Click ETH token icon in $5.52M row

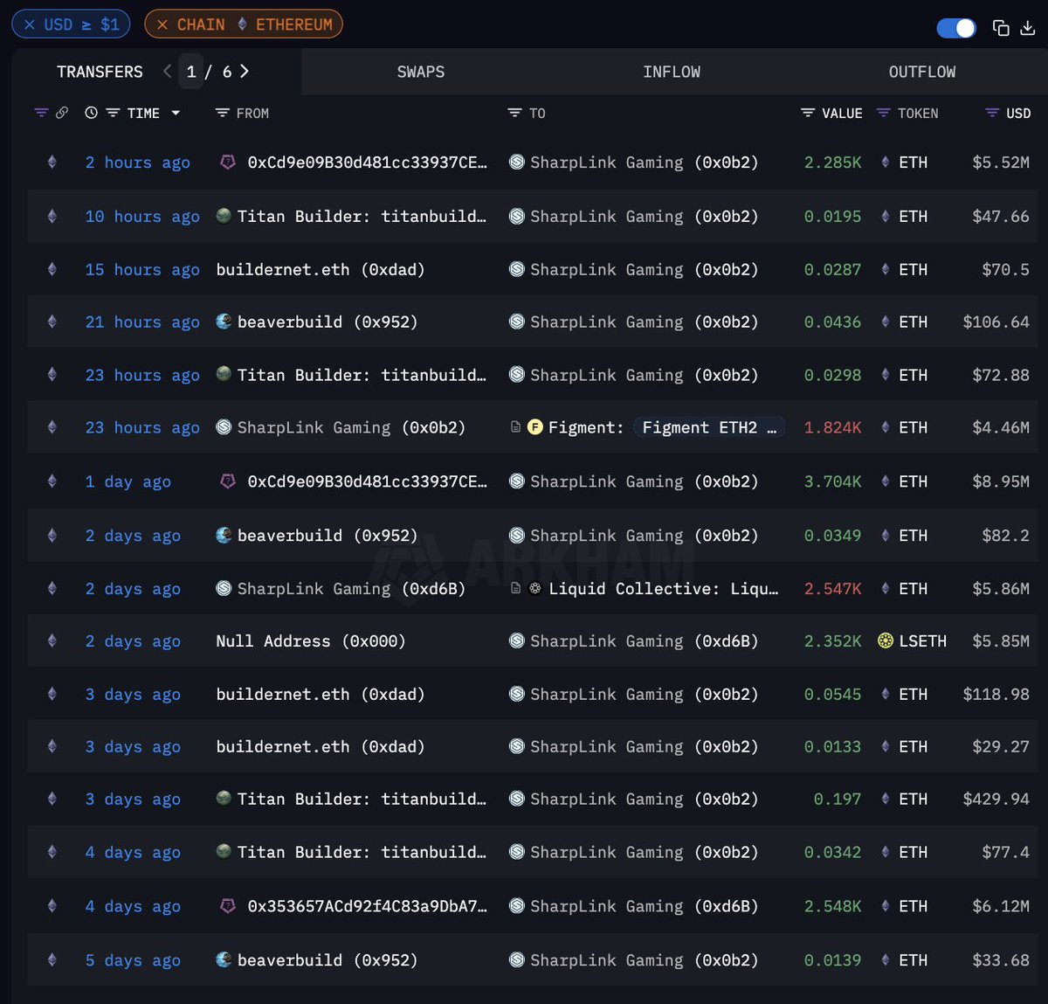(x=886, y=163)
